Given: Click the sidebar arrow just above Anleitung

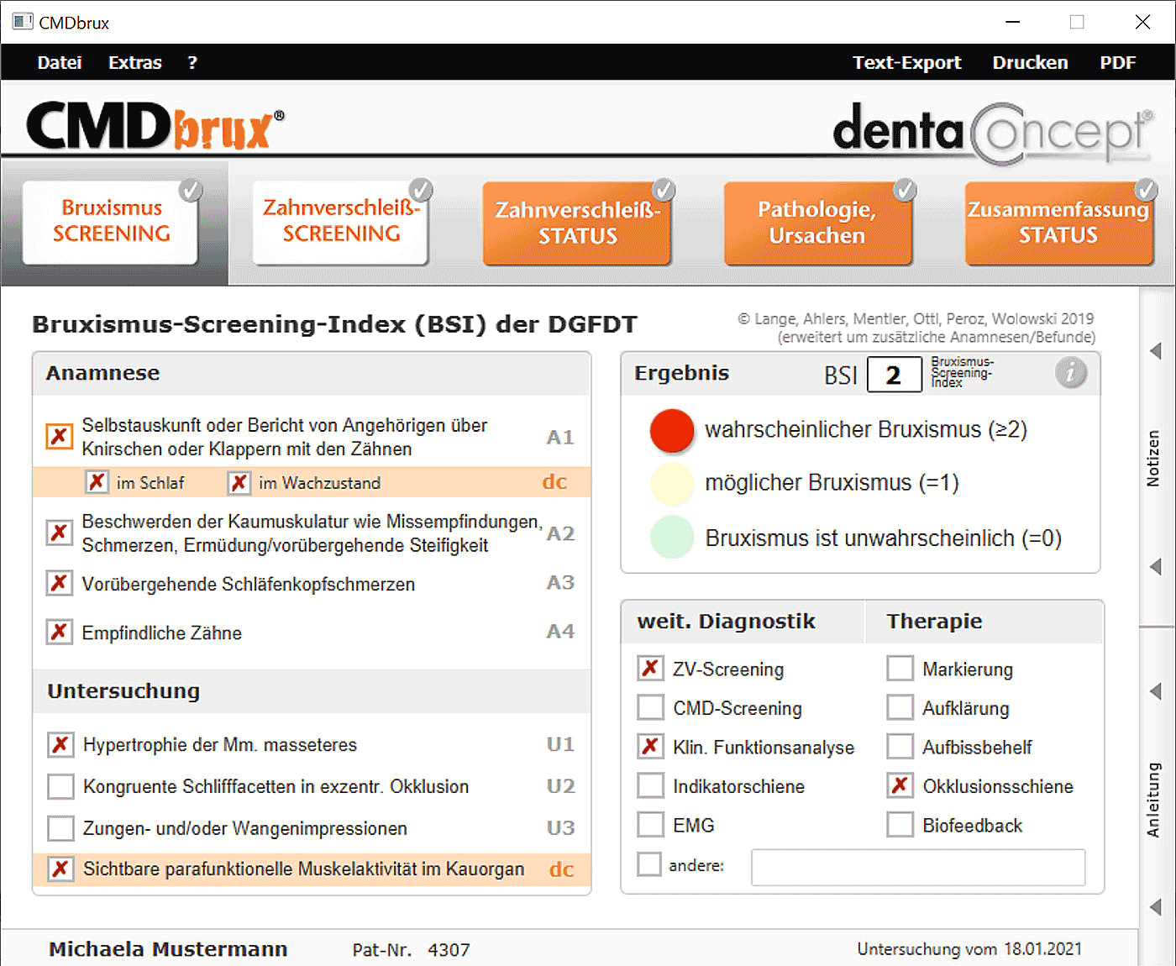Looking at the screenshot, I should [x=1156, y=691].
